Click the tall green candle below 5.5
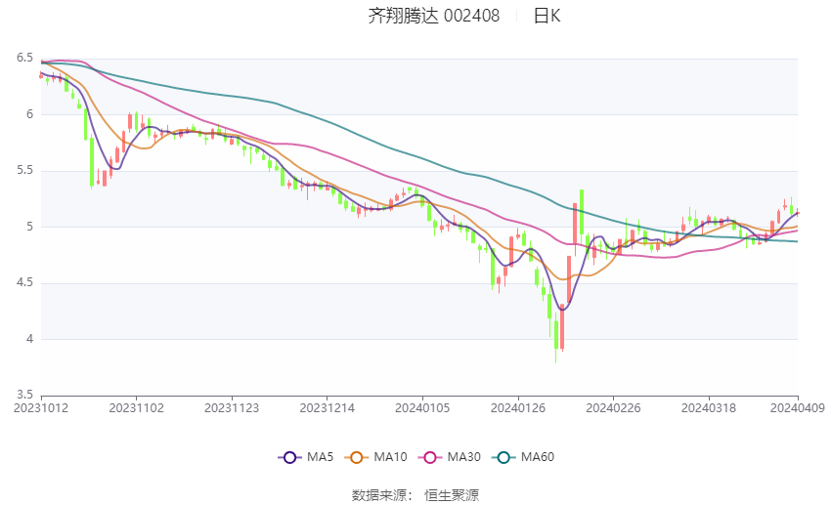831x505 pixels. [92, 161]
